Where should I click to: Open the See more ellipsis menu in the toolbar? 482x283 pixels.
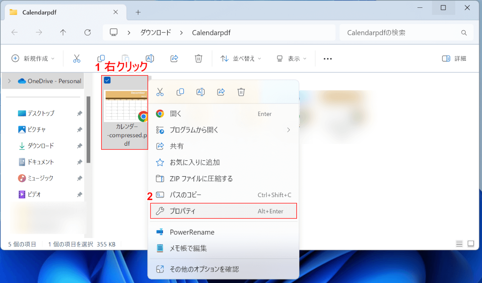(328, 59)
